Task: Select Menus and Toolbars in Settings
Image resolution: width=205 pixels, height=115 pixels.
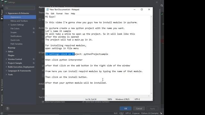Action: tap(19, 21)
